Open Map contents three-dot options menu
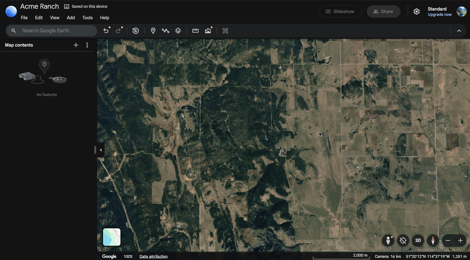470x260 pixels. point(87,45)
